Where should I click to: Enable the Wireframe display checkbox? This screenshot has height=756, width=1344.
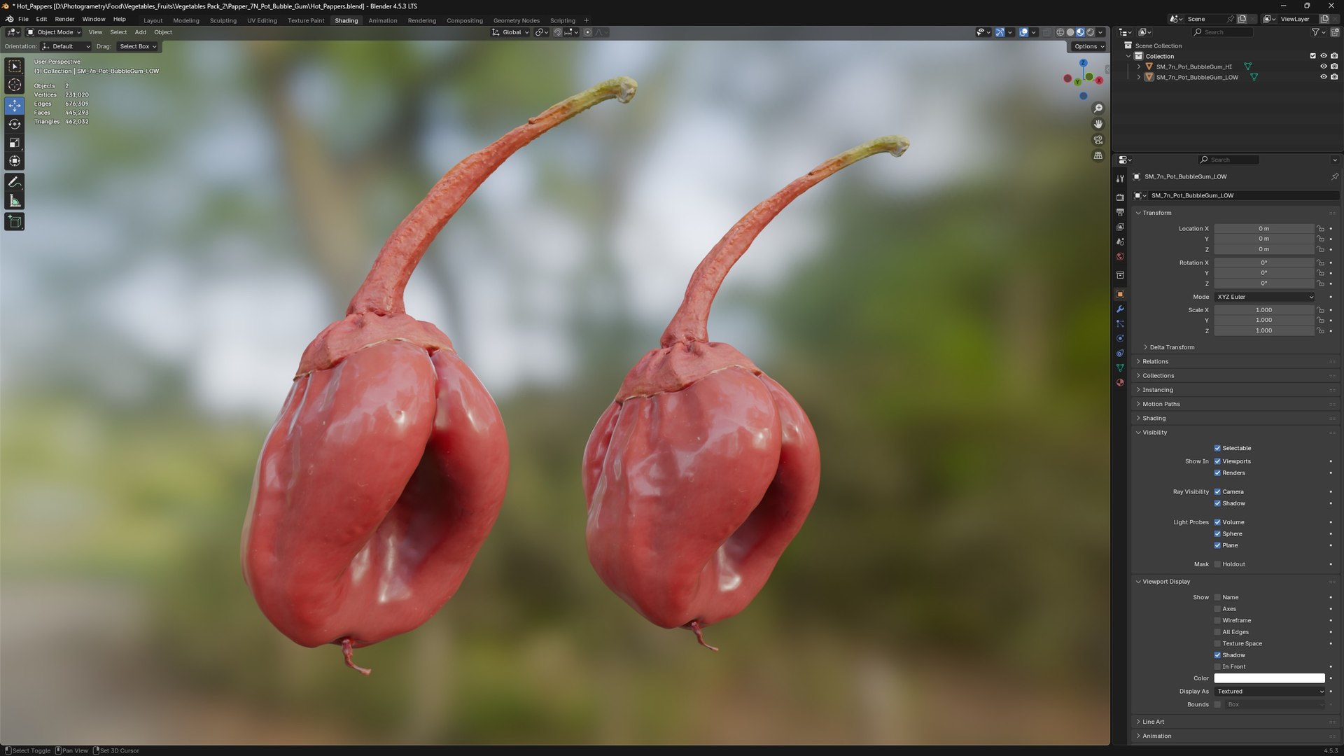(x=1217, y=621)
